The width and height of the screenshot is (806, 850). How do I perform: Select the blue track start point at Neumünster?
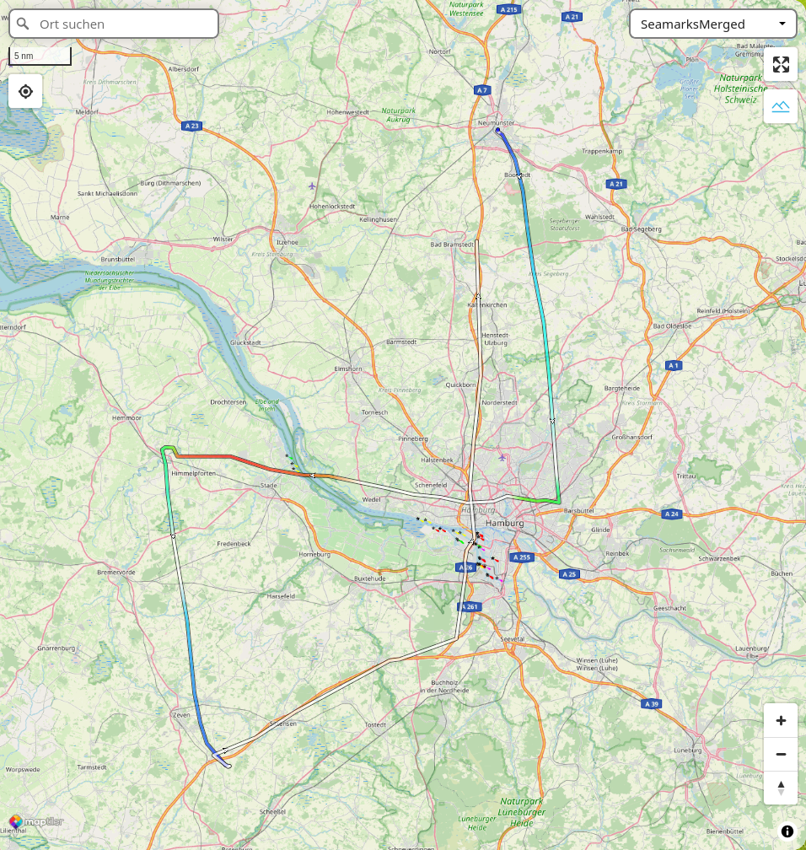497,131
